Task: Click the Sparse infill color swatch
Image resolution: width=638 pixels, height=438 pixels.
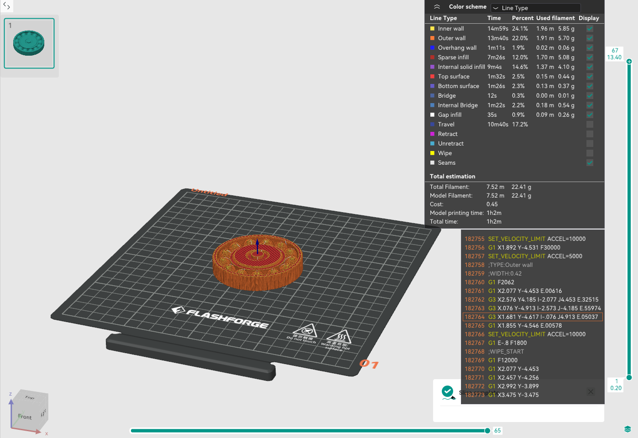Action: (x=432, y=57)
